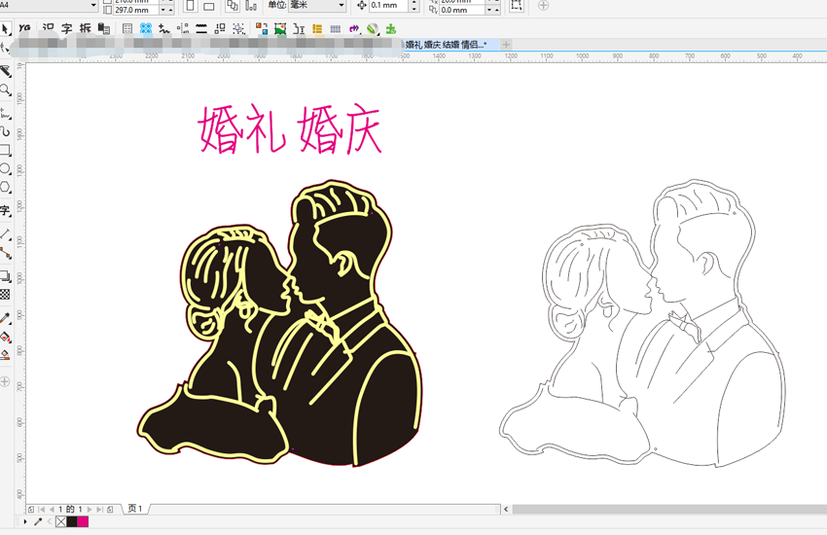Click the outline-only couple drawing
Image resolution: width=827 pixels, height=535 pixels.
click(x=642, y=323)
